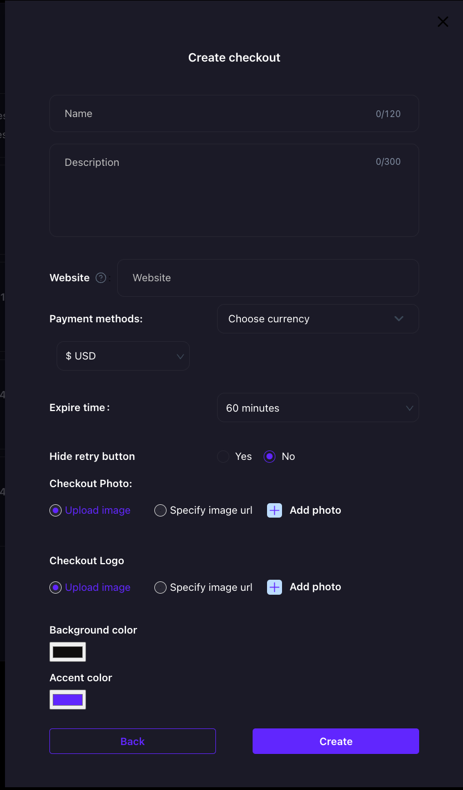Open the 60 minutes expire time dropdown

(318, 408)
